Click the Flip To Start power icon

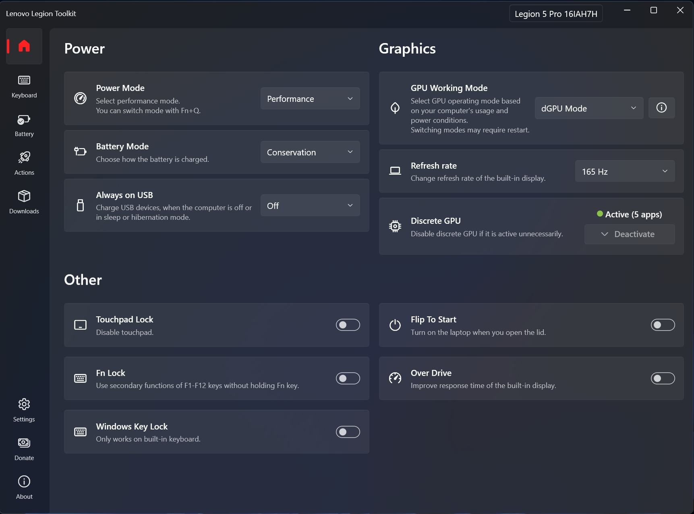click(x=395, y=325)
